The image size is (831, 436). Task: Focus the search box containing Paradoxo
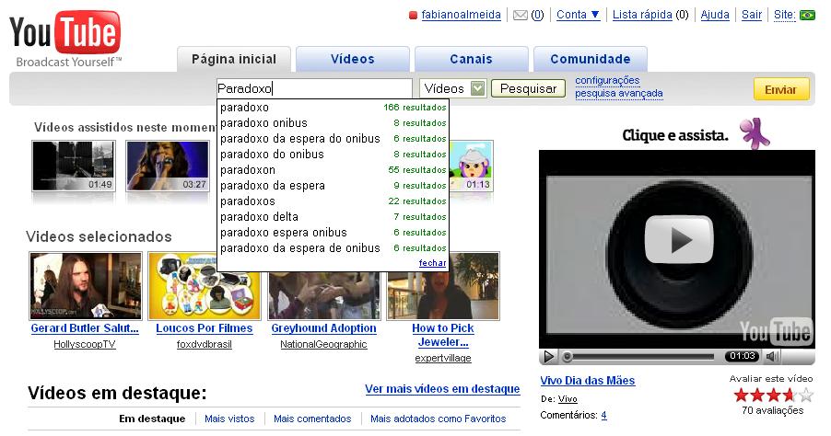[314, 88]
